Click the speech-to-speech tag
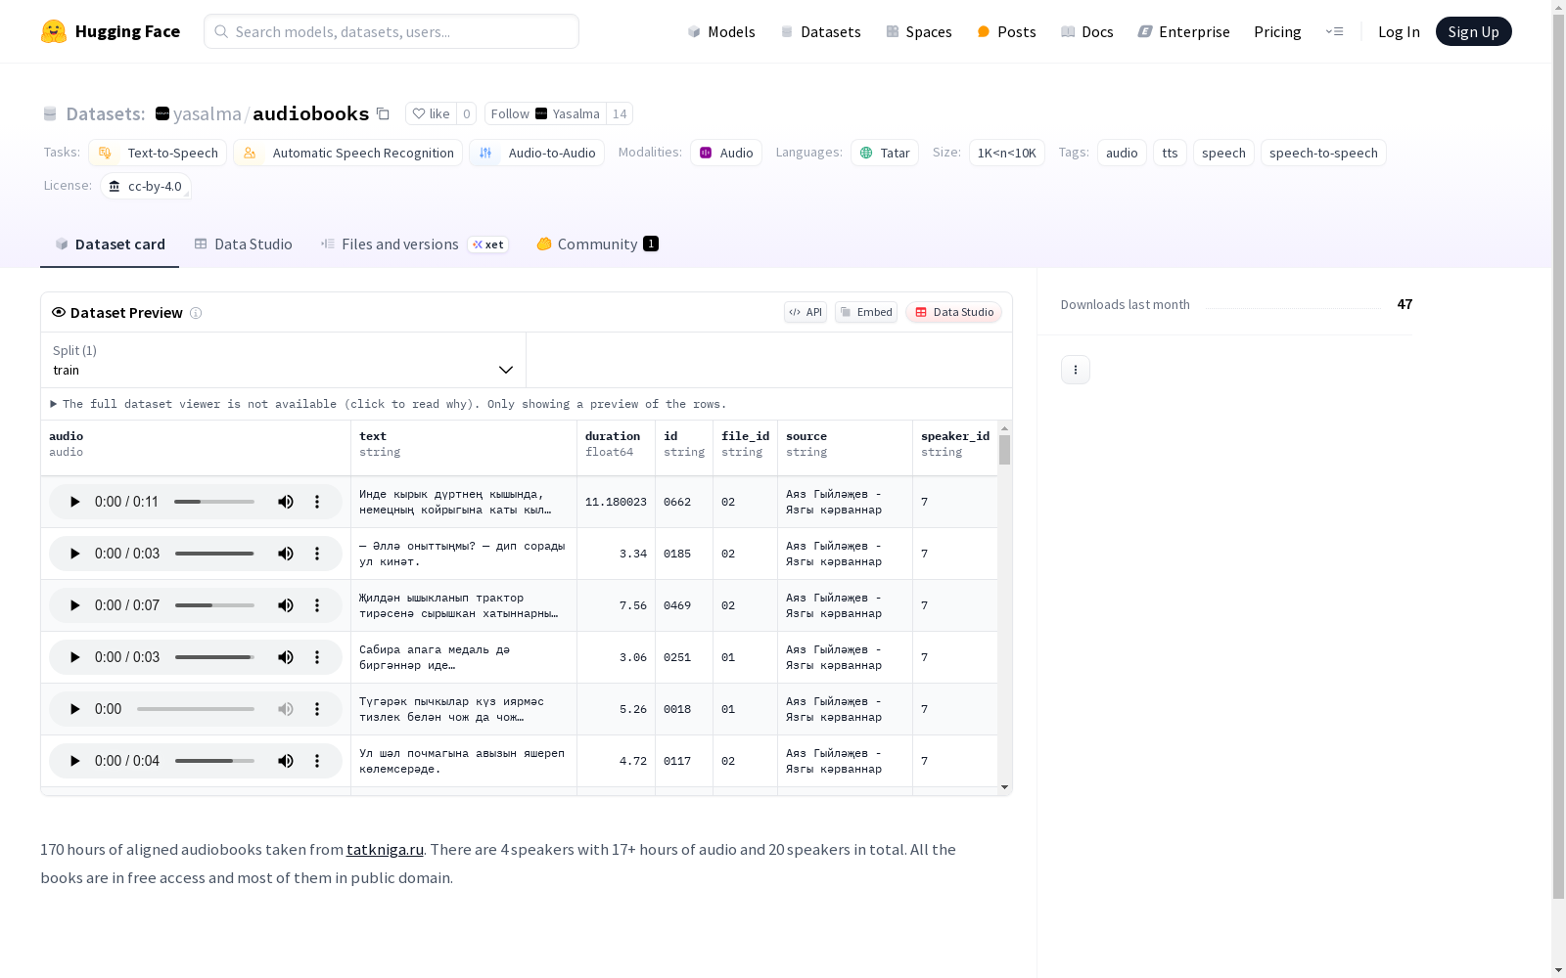 point(1323,153)
